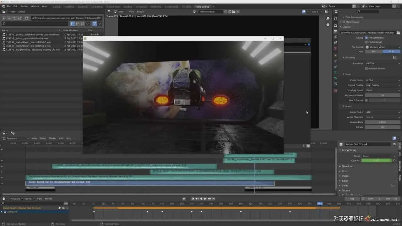Toggle the File Extensions checkbox
The width and height of the screenshot is (402, 226).
(366, 38)
